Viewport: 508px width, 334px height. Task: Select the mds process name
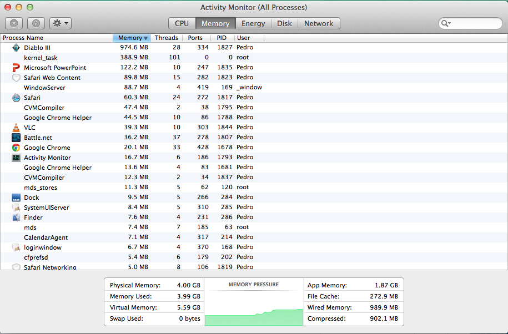(x=30, y=227)
